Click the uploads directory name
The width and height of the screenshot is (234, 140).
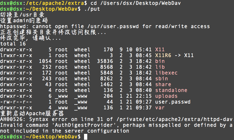pos(166,96)
